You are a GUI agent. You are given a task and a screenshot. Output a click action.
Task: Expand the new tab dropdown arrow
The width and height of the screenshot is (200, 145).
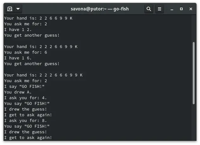[18, 9]
